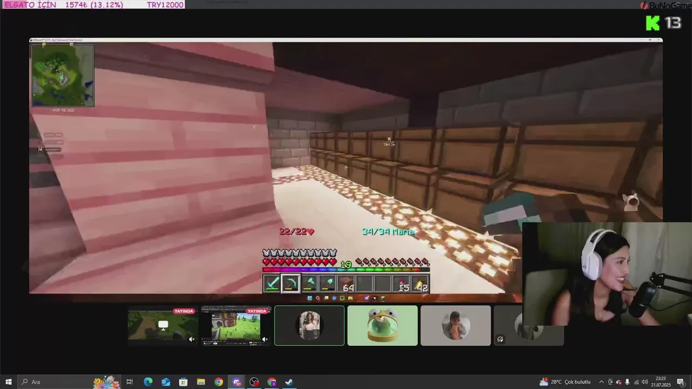Open Microsoft Store from the taskbar
Image resolution: width=692 pixels, height=389 pixels.
click(x=183, y=382)
